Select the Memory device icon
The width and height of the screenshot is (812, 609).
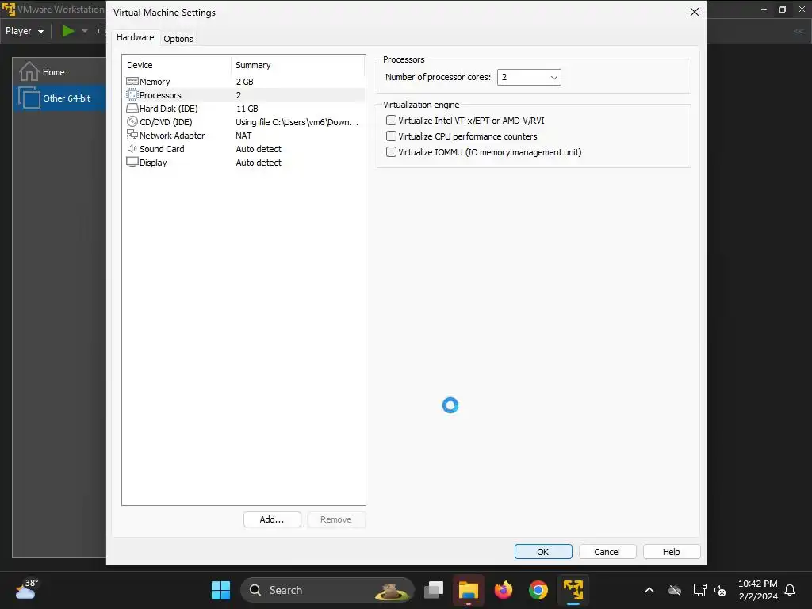click(132, 82)
